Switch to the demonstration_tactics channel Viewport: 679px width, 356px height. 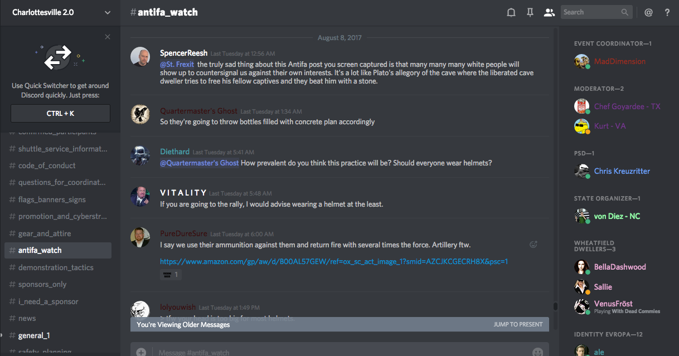(56, 267)
